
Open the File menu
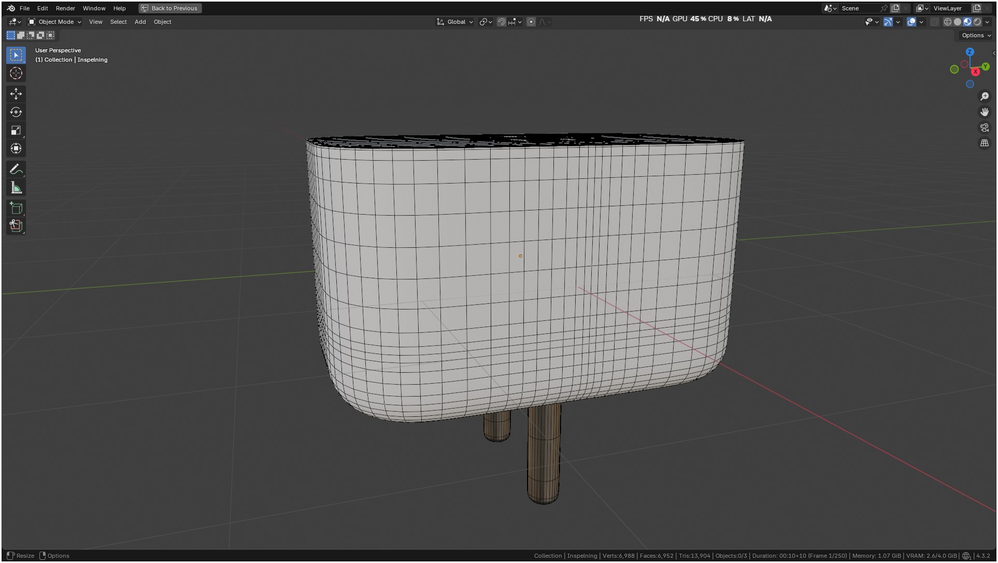point(24,8)
